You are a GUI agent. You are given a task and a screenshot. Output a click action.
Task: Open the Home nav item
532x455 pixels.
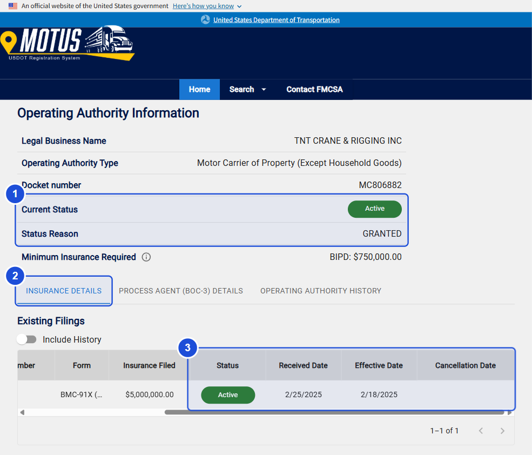(199, 89)
